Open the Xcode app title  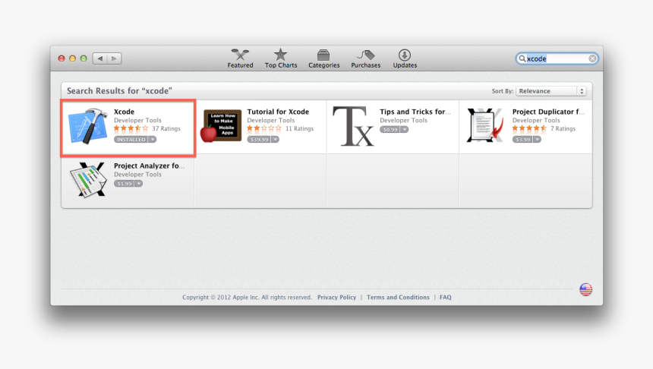tap(124, 112)
